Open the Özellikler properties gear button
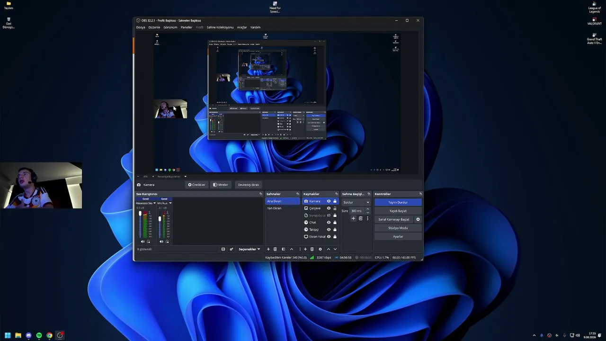Screen dimensions: 606x341 pos(196,185)
